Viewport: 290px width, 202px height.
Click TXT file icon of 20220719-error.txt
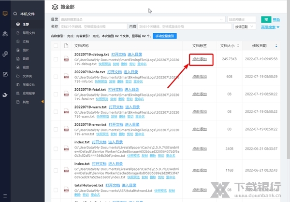click(66, 129)
